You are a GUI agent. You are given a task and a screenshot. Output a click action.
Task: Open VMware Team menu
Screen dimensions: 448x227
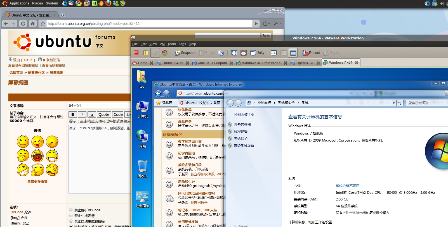(172, 44)
